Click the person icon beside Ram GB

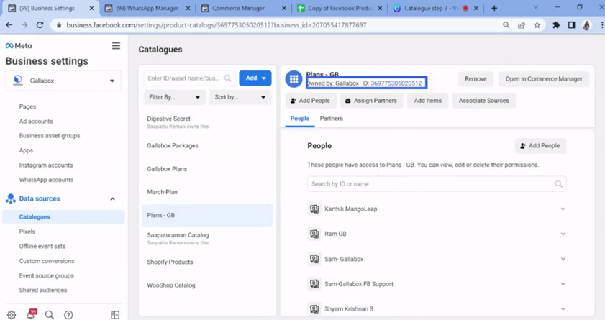[x=314, y=234]
